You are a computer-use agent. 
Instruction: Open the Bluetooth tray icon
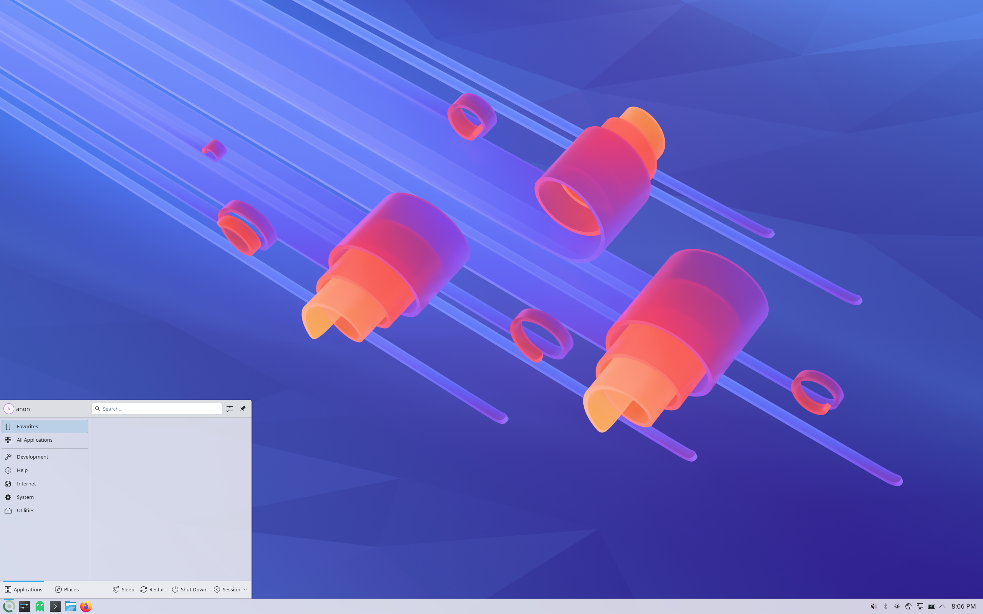(x=885, y=606)
